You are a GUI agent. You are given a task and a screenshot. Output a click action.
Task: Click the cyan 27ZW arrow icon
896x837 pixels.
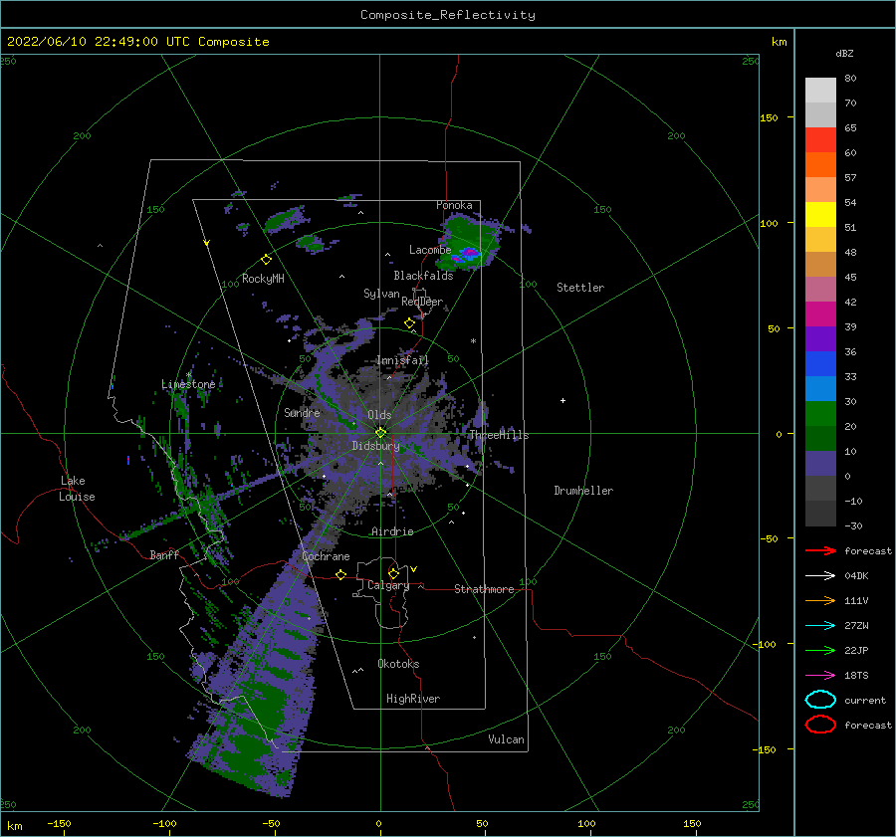point(820,626)
